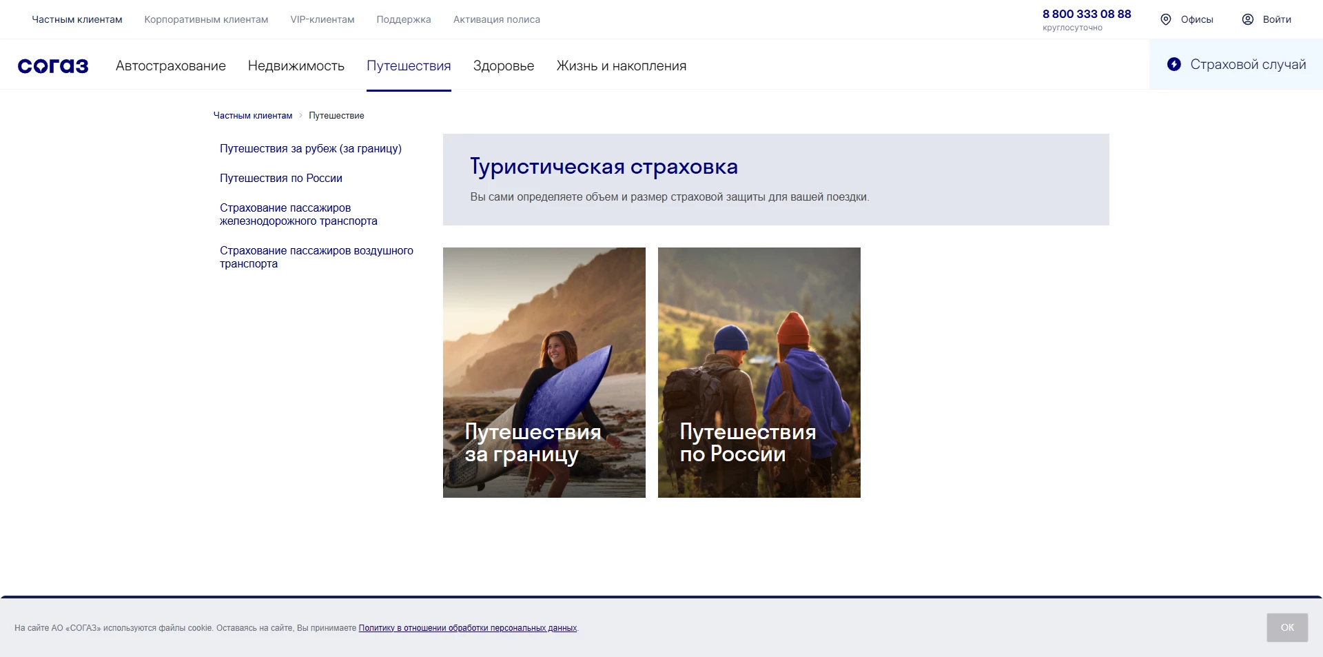1323x657 pixels.
Task: Click the Страховой случай lifebuoy icon
Action: (x=1175, y=64)
